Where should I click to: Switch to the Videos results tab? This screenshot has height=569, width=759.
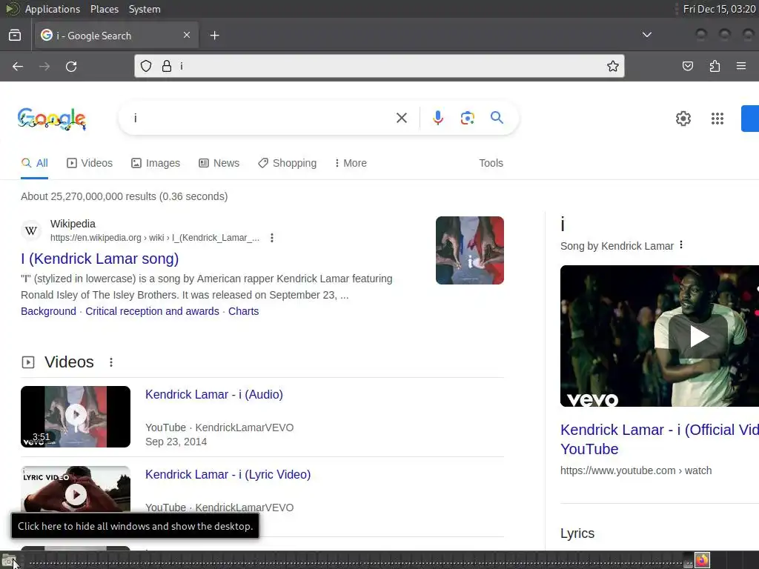(x=90, y=163)
